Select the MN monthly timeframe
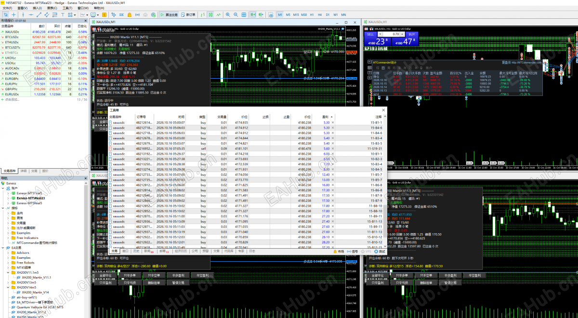The image size is (578, 318). [343, 15]
